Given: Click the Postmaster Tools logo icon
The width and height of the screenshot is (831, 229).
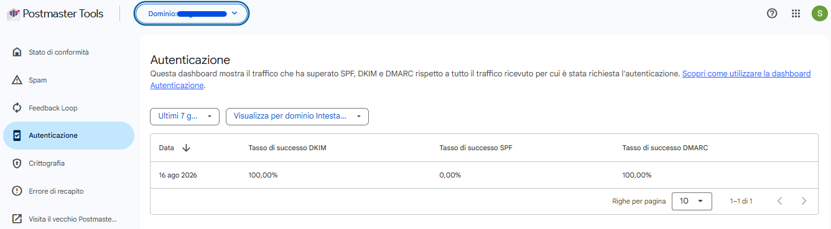Looking at the screenshot, I should [x=13, y=14].
